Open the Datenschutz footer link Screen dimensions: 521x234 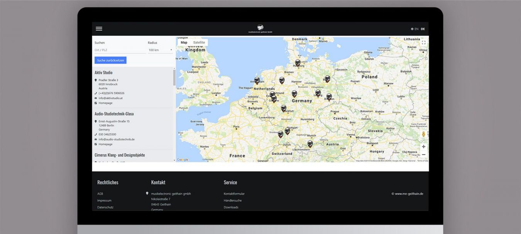tap(105, 207)
